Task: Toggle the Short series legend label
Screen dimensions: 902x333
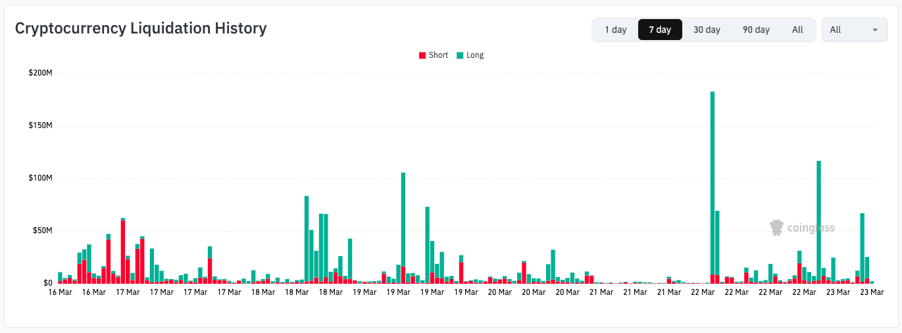Action: tap(438, 55)
